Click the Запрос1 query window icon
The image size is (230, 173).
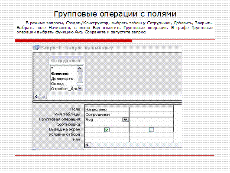click(36, 48)
